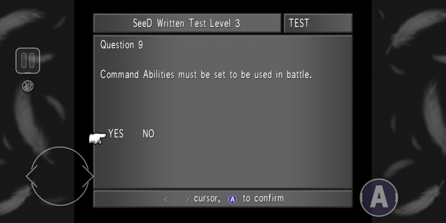Click the Command Abilities question text
Viewport: 446px width, 223px height.
206,74
